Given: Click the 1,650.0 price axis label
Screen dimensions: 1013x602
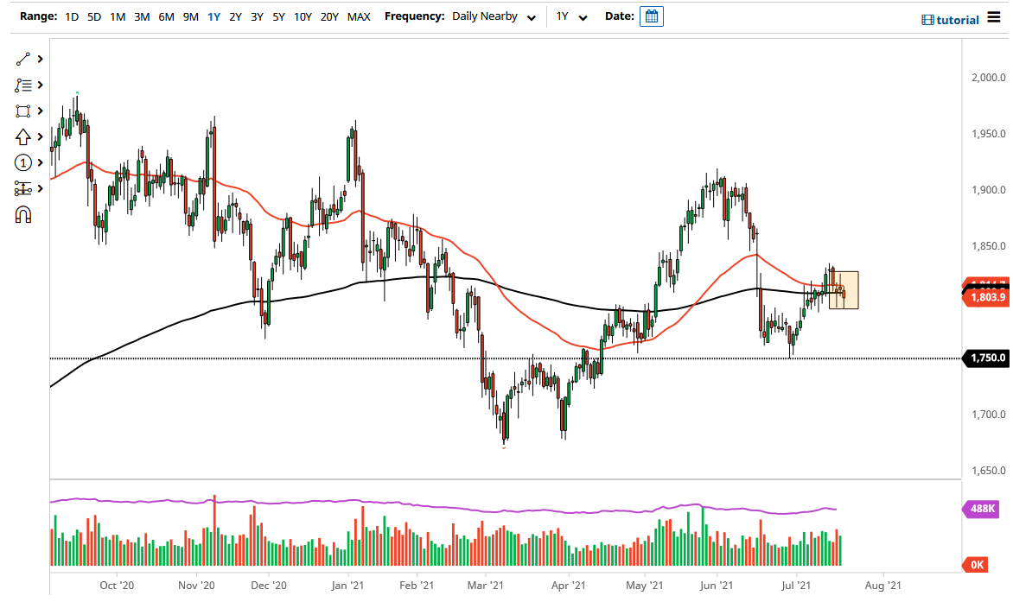Looking at the screenshot, I should [x=989, y=471].
